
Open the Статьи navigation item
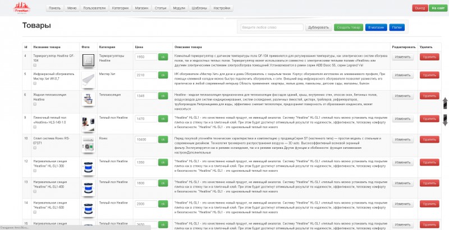(161, 8)
